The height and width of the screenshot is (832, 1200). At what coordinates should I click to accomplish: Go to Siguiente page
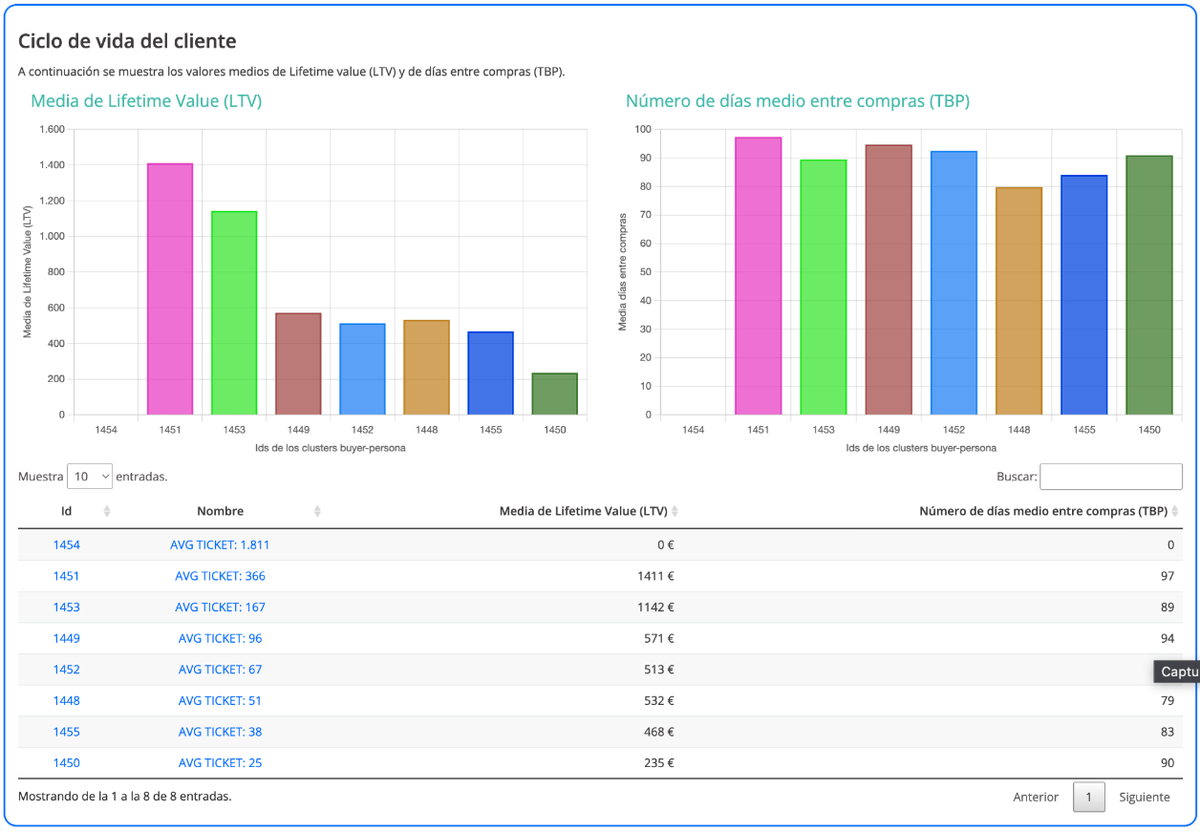[x=1144, y=797]
